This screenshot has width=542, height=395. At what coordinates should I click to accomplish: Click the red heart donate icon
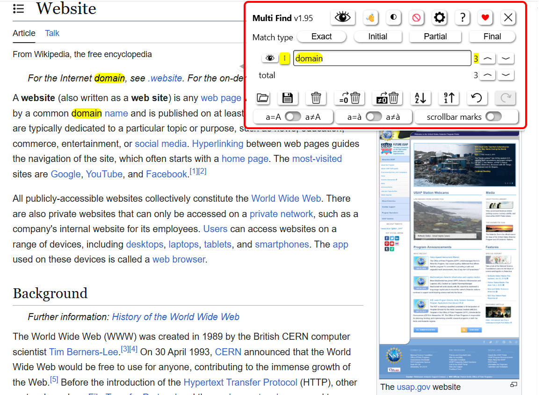[x=485, y=17]
